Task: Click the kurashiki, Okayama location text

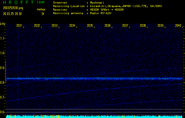Action: coord(110,6)
